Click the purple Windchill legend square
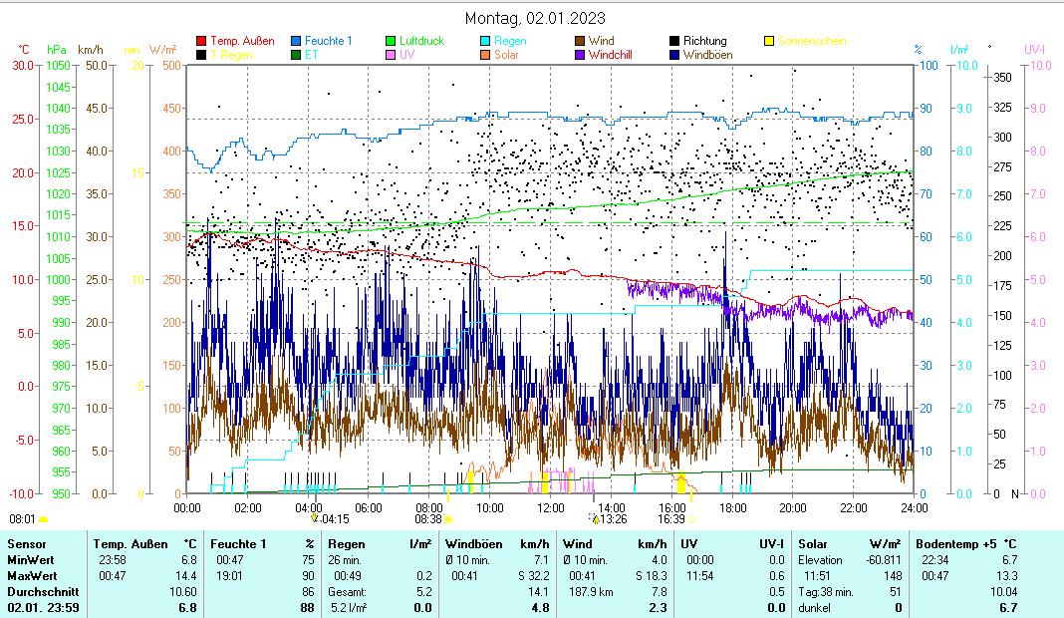Viewport: 1064px width, 618px height. pyautogui.click(x=580, y=55)
